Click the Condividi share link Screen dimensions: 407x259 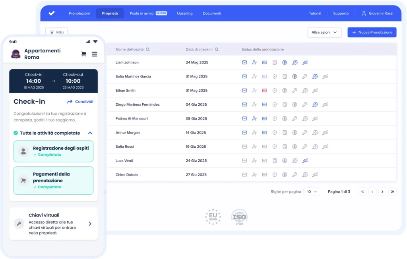tap(80, 102)
